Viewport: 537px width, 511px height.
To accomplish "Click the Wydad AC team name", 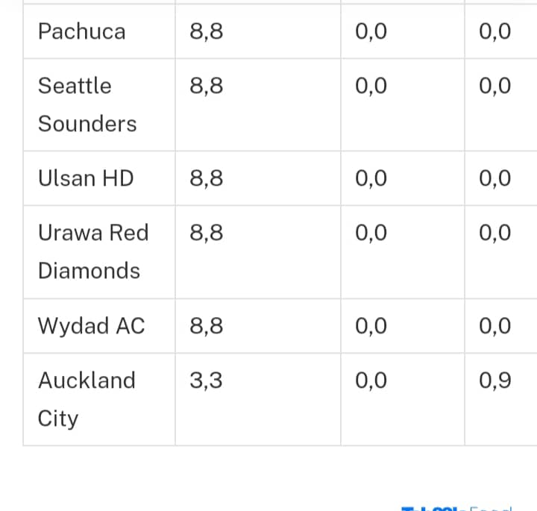I will click(91, 326).
